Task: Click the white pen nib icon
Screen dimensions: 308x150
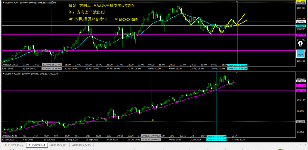Action: coord(300,44)
